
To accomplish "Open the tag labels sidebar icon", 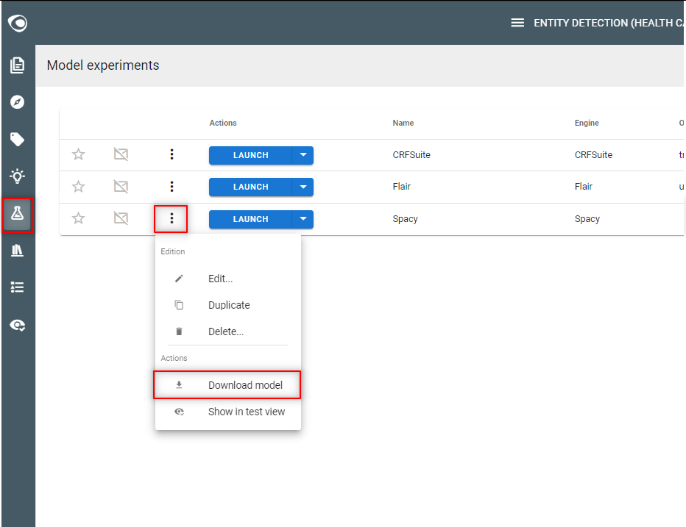I will [x=18, y=140].
